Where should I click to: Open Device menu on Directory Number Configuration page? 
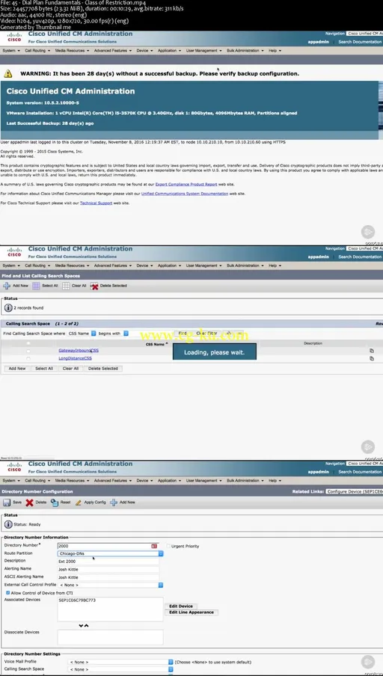(x=144, y=480)
